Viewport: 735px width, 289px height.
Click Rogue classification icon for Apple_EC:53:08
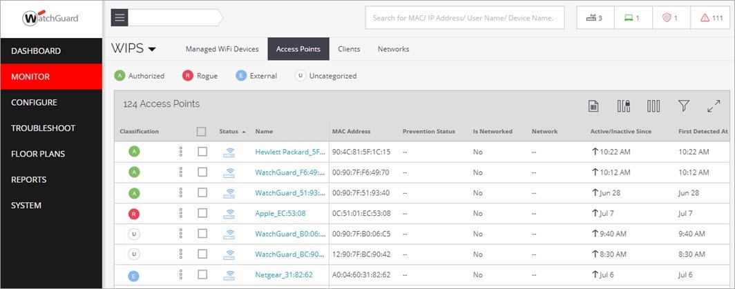pos(134,214)
